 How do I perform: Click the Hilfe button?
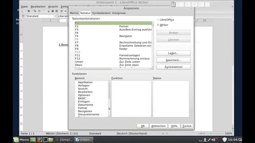pyautogui.click(x=174, y=126)
